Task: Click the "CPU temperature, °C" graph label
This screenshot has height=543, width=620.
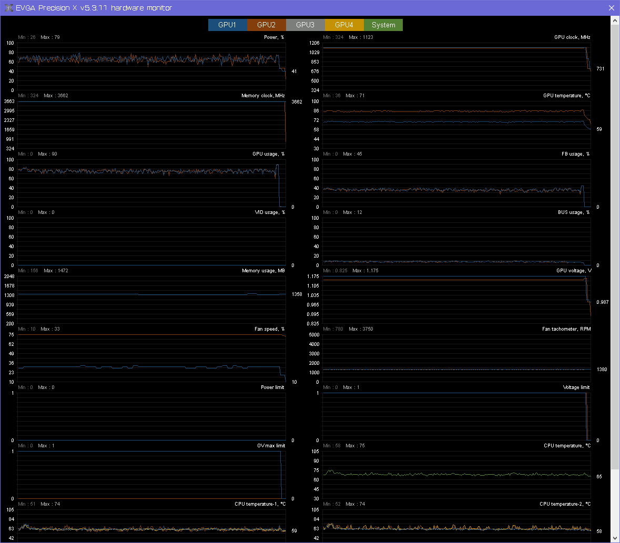Action: (x=567, y=446)
